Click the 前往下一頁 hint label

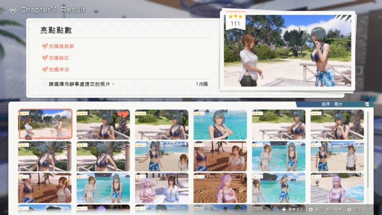tap(363, 209)
